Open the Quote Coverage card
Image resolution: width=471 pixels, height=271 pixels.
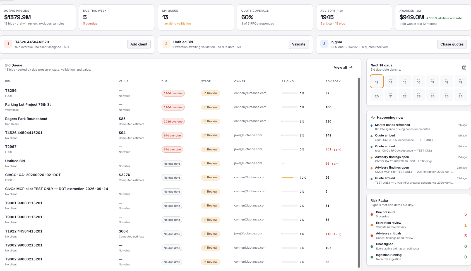[275, 17]
